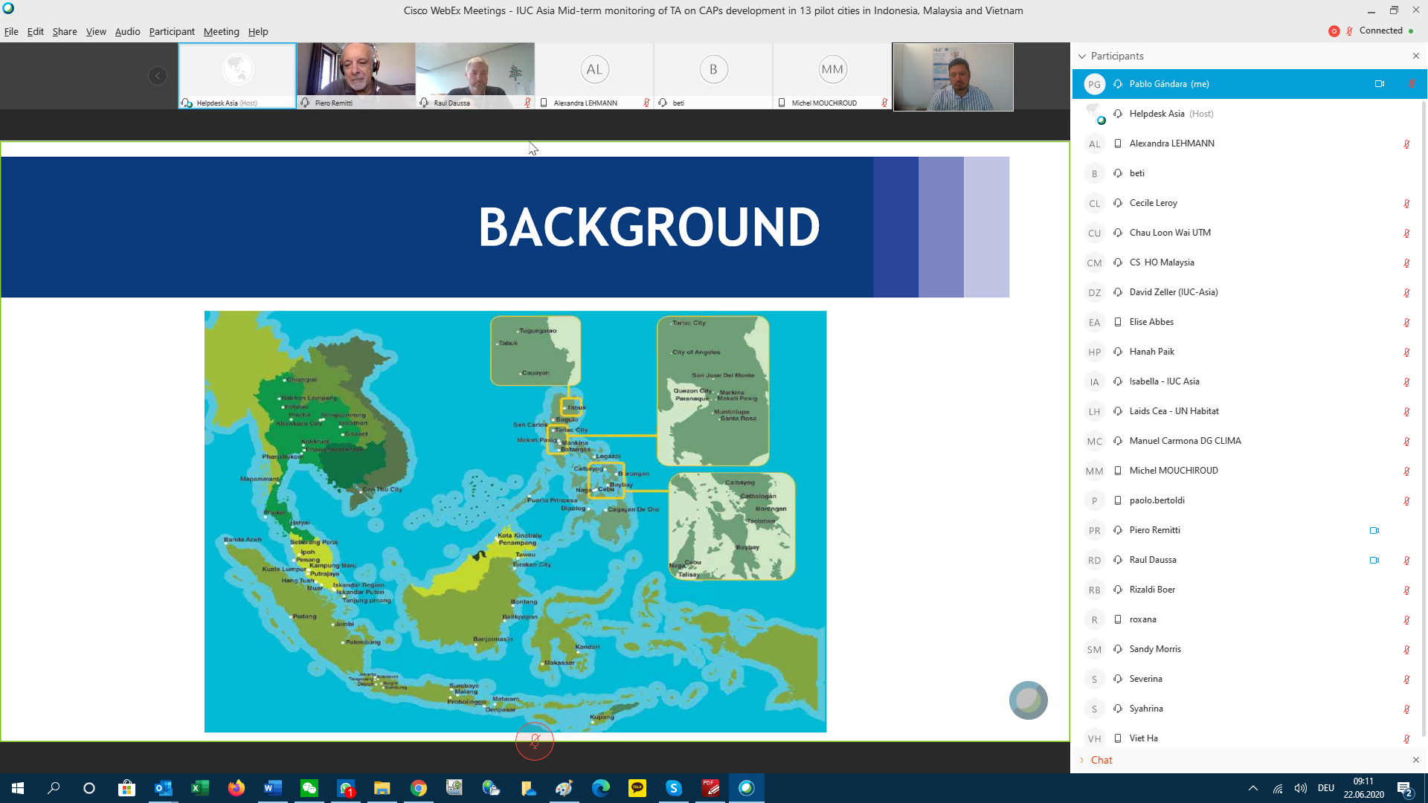Click the light lavender color block

[x=986, y=227]
